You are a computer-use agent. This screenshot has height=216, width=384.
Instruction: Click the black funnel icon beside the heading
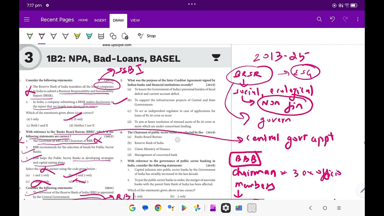(216, 58)
